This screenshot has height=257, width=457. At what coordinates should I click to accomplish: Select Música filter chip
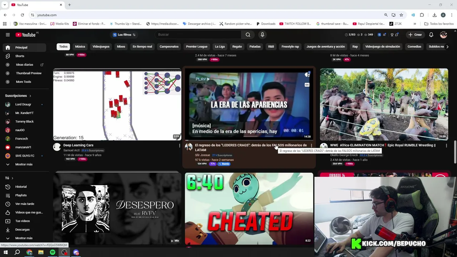point(80,47)
